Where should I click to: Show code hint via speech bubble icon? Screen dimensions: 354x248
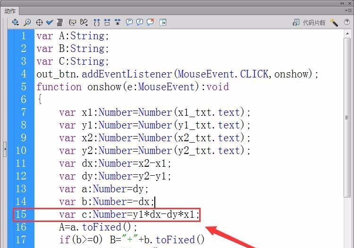click(x=73, y=22)
